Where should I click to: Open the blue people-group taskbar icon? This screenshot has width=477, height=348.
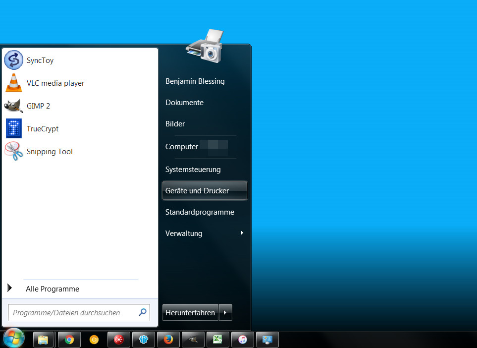point(144,339)
